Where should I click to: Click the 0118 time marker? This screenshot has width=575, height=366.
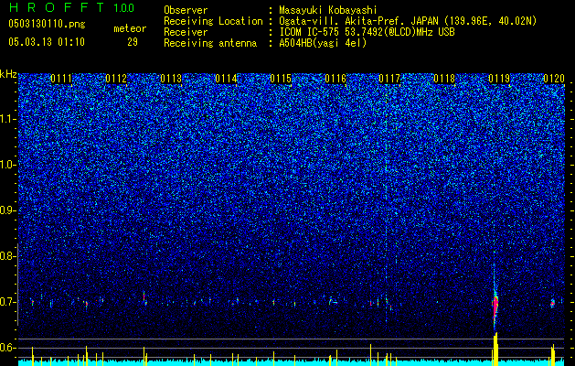[444, 79]
